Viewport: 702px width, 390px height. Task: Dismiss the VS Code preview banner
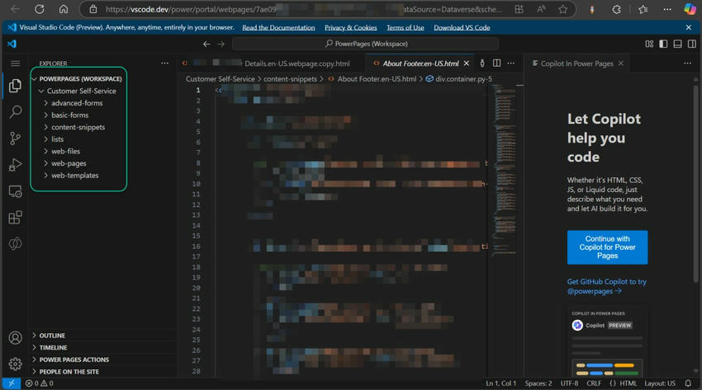coord(689,28)
